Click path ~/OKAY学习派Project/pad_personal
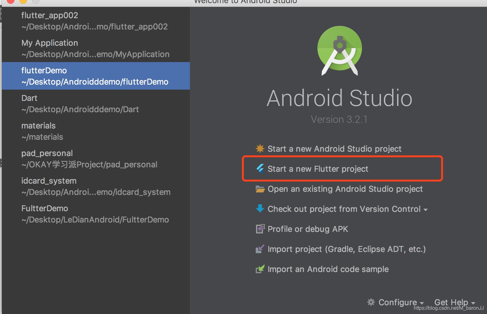The image size is (487, 314). click(x=89, y=165)
